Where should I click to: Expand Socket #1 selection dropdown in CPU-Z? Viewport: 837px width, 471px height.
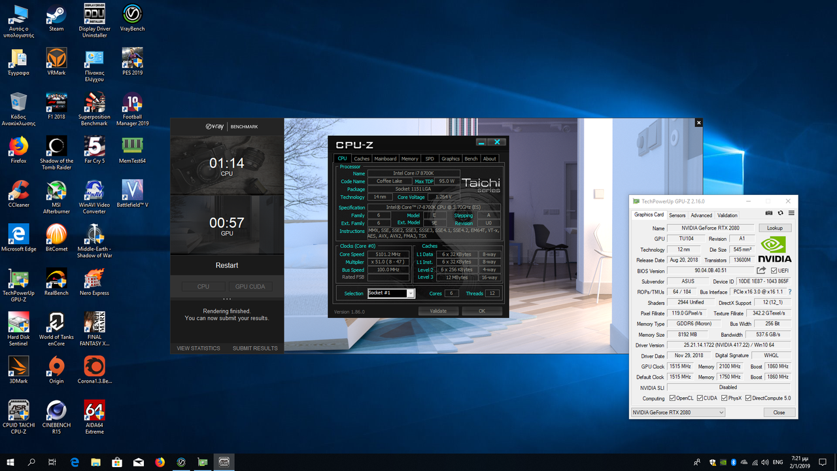pyautogui.click(x=411, y=293)
